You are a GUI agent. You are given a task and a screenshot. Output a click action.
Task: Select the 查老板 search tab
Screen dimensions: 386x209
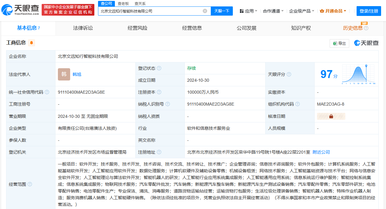(x=123, y=4)
